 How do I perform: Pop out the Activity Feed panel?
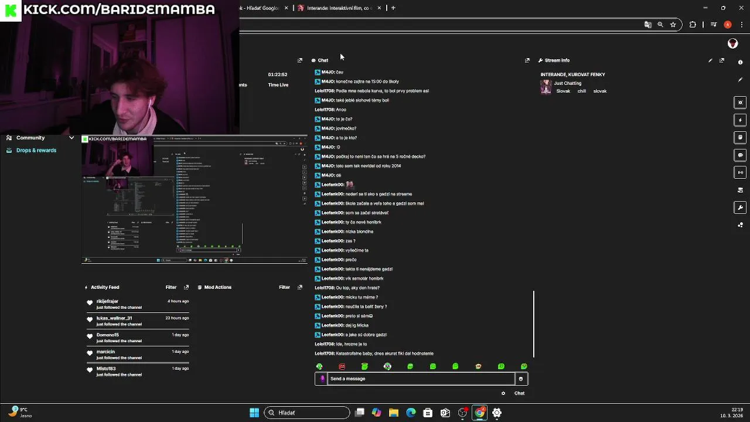point(186,287)
